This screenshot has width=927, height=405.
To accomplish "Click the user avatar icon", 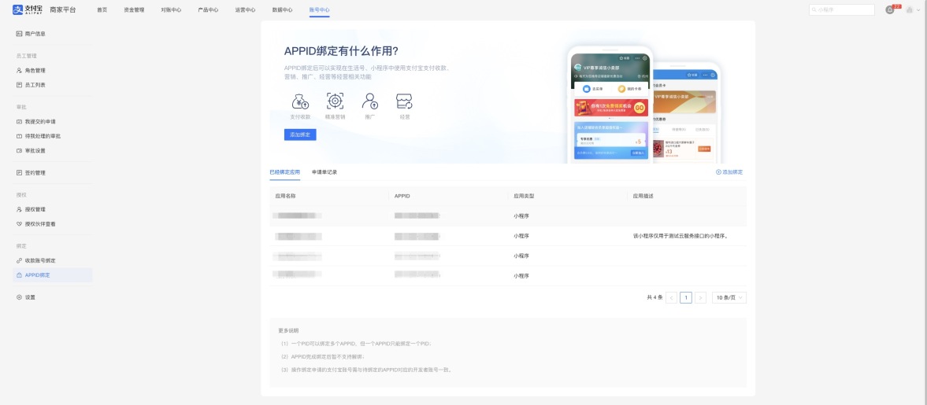I will pyautogui.click(x=909, y=10).
